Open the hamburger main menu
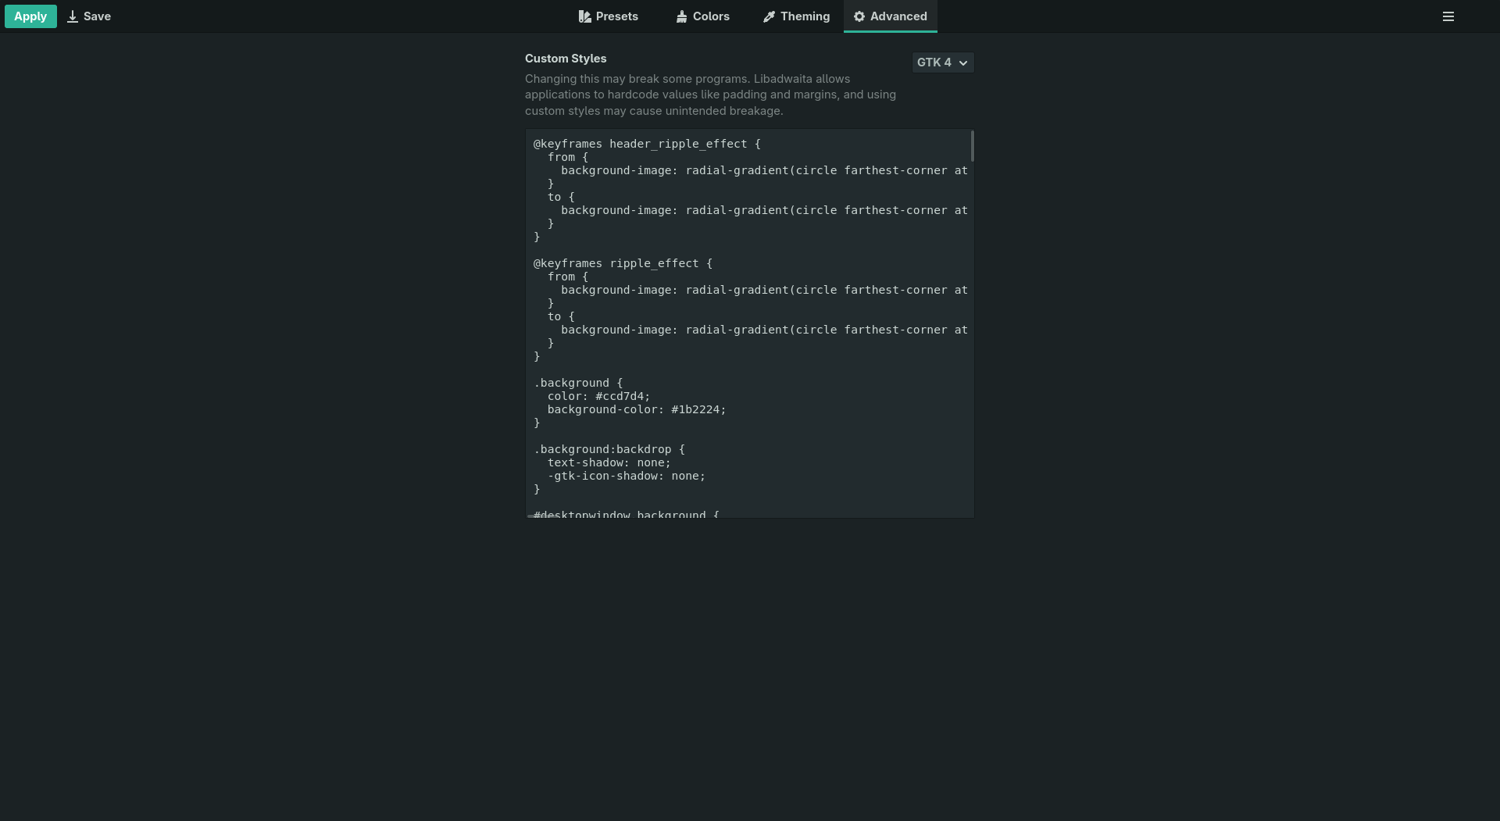Viewport: 1500px width, 821px height. (x=1448, y=16)
